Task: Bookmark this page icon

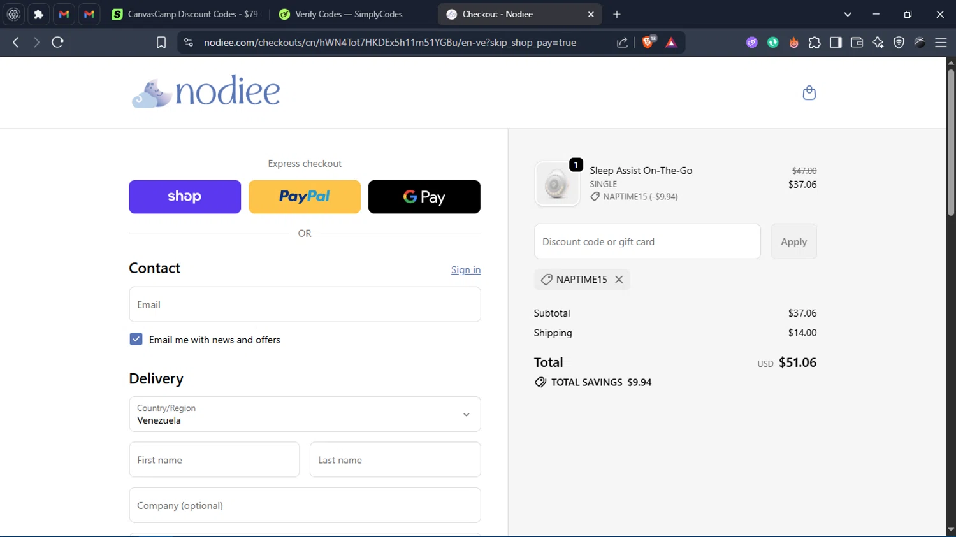Action: [x=161, y=42]
